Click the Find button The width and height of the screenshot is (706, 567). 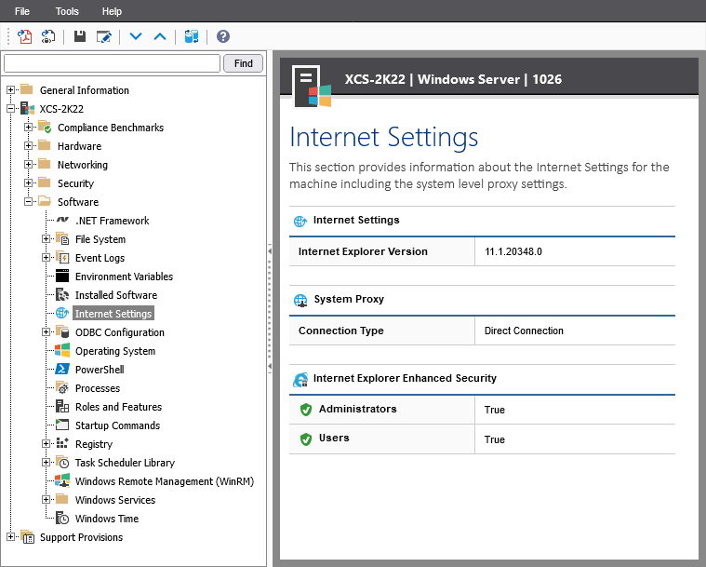pyautogui.click(x=243, y=63)
